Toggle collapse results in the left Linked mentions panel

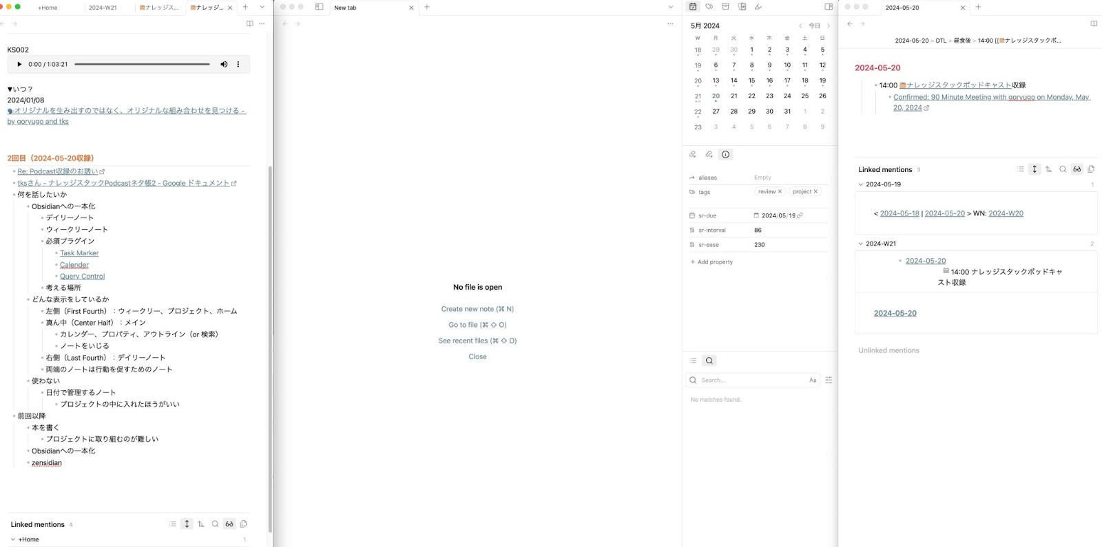(172, 524)
